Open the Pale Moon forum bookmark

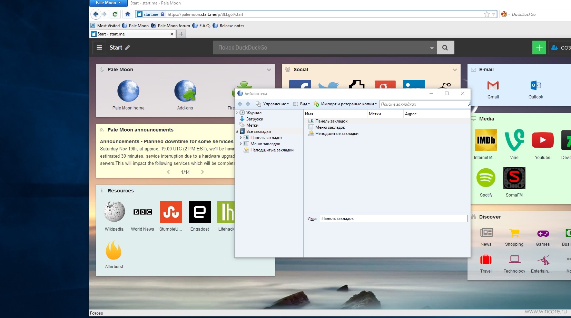click(x=170, y=26)
